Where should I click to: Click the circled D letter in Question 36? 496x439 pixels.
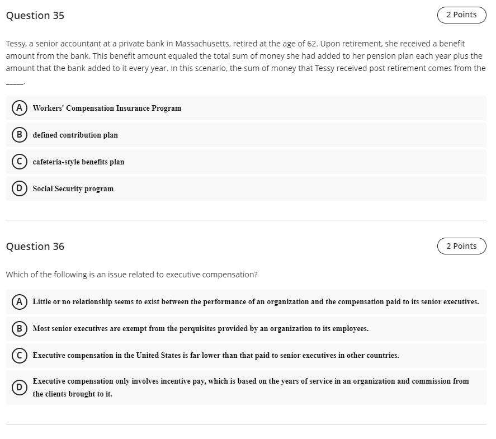pyautogui.click(x=18, y=387)
